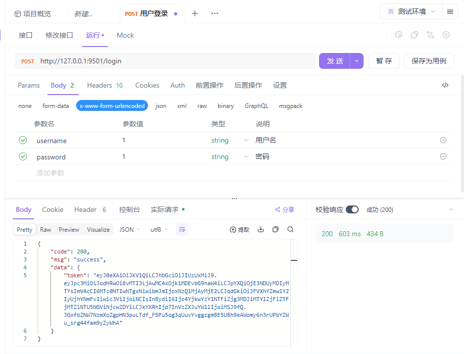Open the username type dropdown
Image resolution: width=464 pixels, height=354 pixels.
pyautogui.click(x=246, y=140)
